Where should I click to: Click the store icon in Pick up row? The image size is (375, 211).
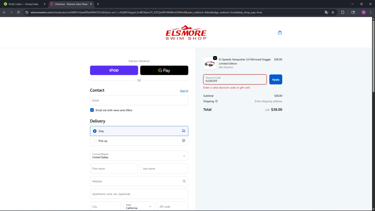click(x=183, y=140)
